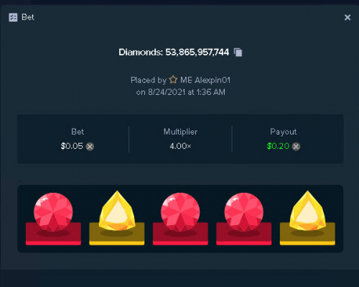Click the Bet list icon in header
Screen dimensions: 359x287
(13, 17)
